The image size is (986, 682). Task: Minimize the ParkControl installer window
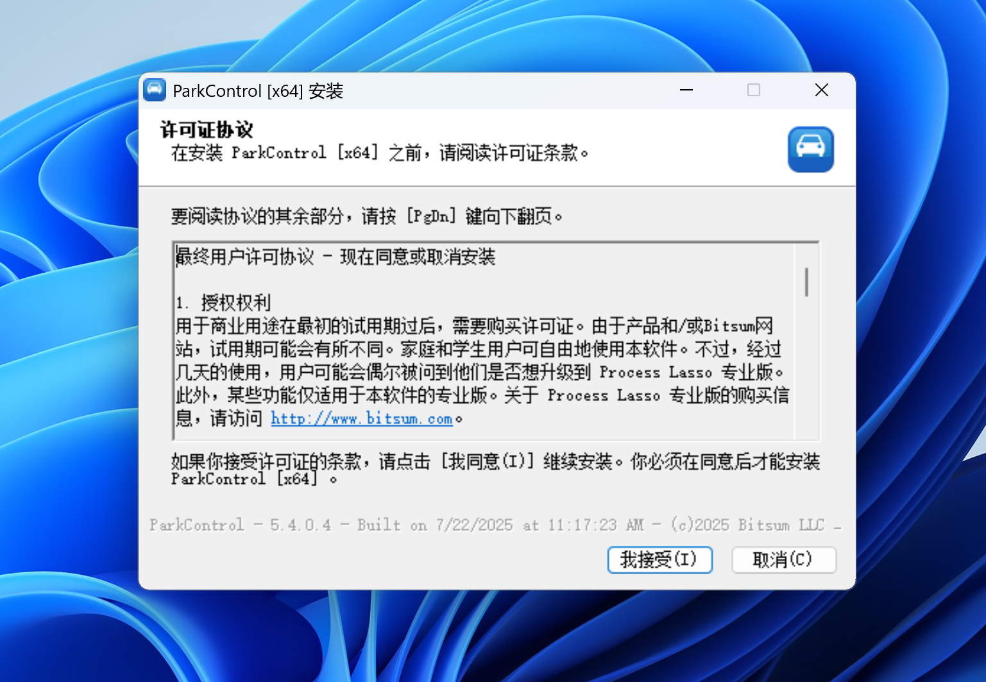tap(686, 90)
